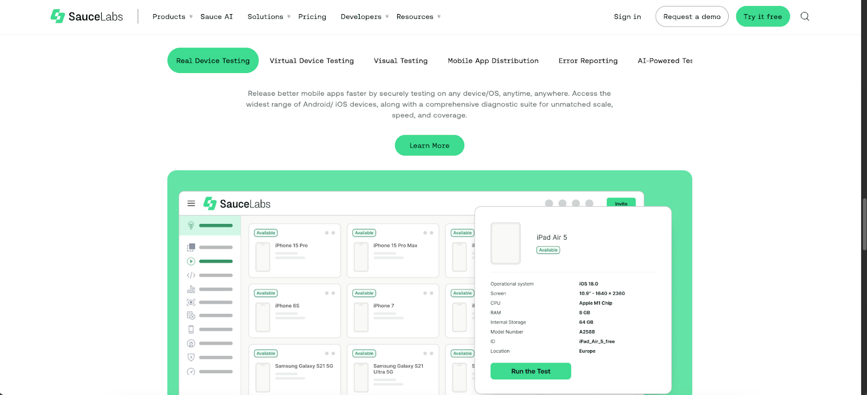Click the iPhone 15 Pro Max device icon
Image resolution: width=867 pixels, height=395 pixels.
pyautogui.click(x=361, y=257)
